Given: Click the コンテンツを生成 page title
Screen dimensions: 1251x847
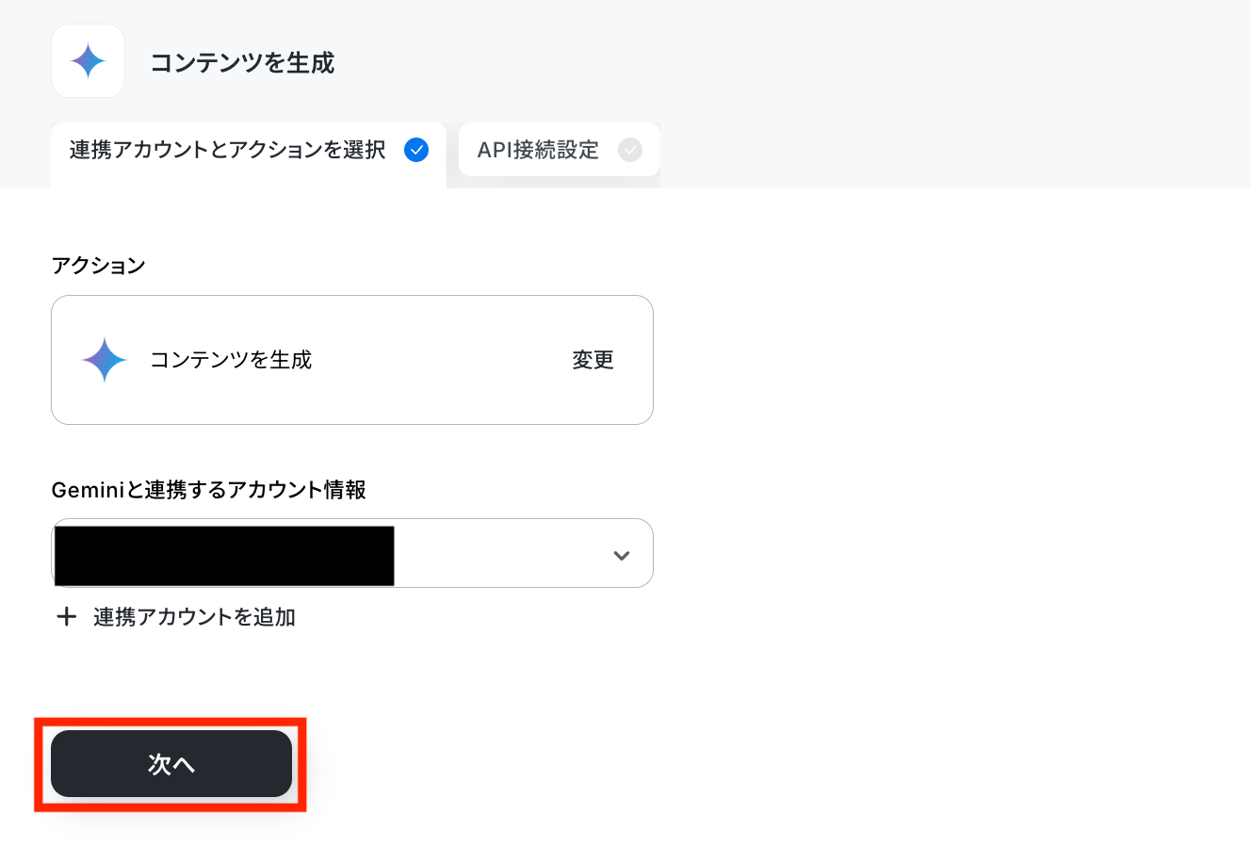Looking at the screenshot, I should (243, 63).
